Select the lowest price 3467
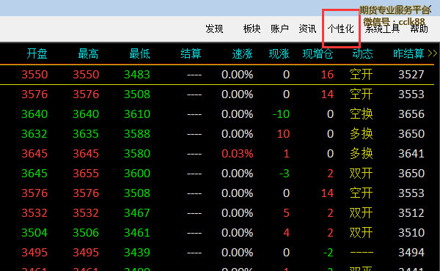440x271 pixels. tap(137, 213)
